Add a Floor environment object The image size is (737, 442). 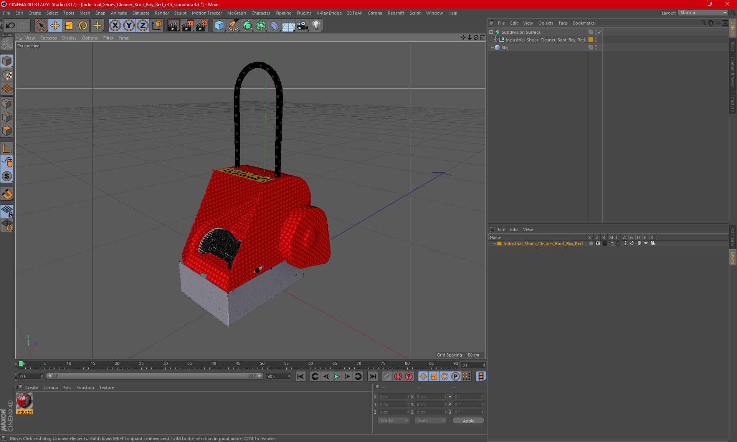[289, 26]
